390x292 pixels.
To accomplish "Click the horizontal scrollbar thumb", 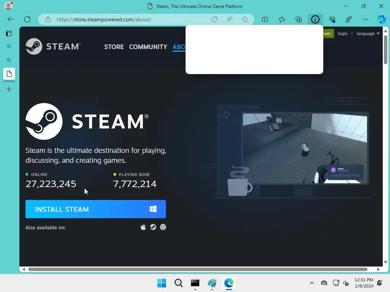I will (198, 270).
